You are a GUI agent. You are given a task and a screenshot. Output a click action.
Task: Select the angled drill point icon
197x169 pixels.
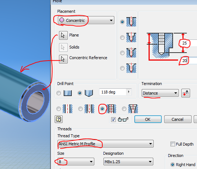pyautogui.click(x=89, y=93)
